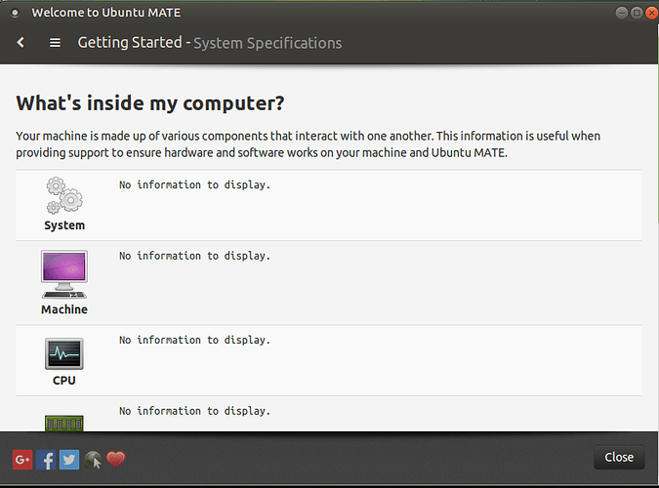Click the Machine computer icon

[x=64, y=274]
